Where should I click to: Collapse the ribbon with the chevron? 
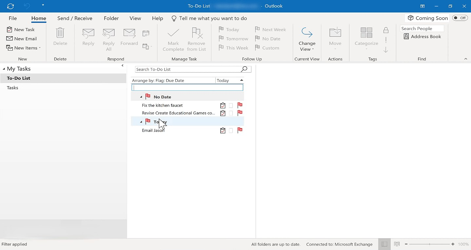pos(466,59)
